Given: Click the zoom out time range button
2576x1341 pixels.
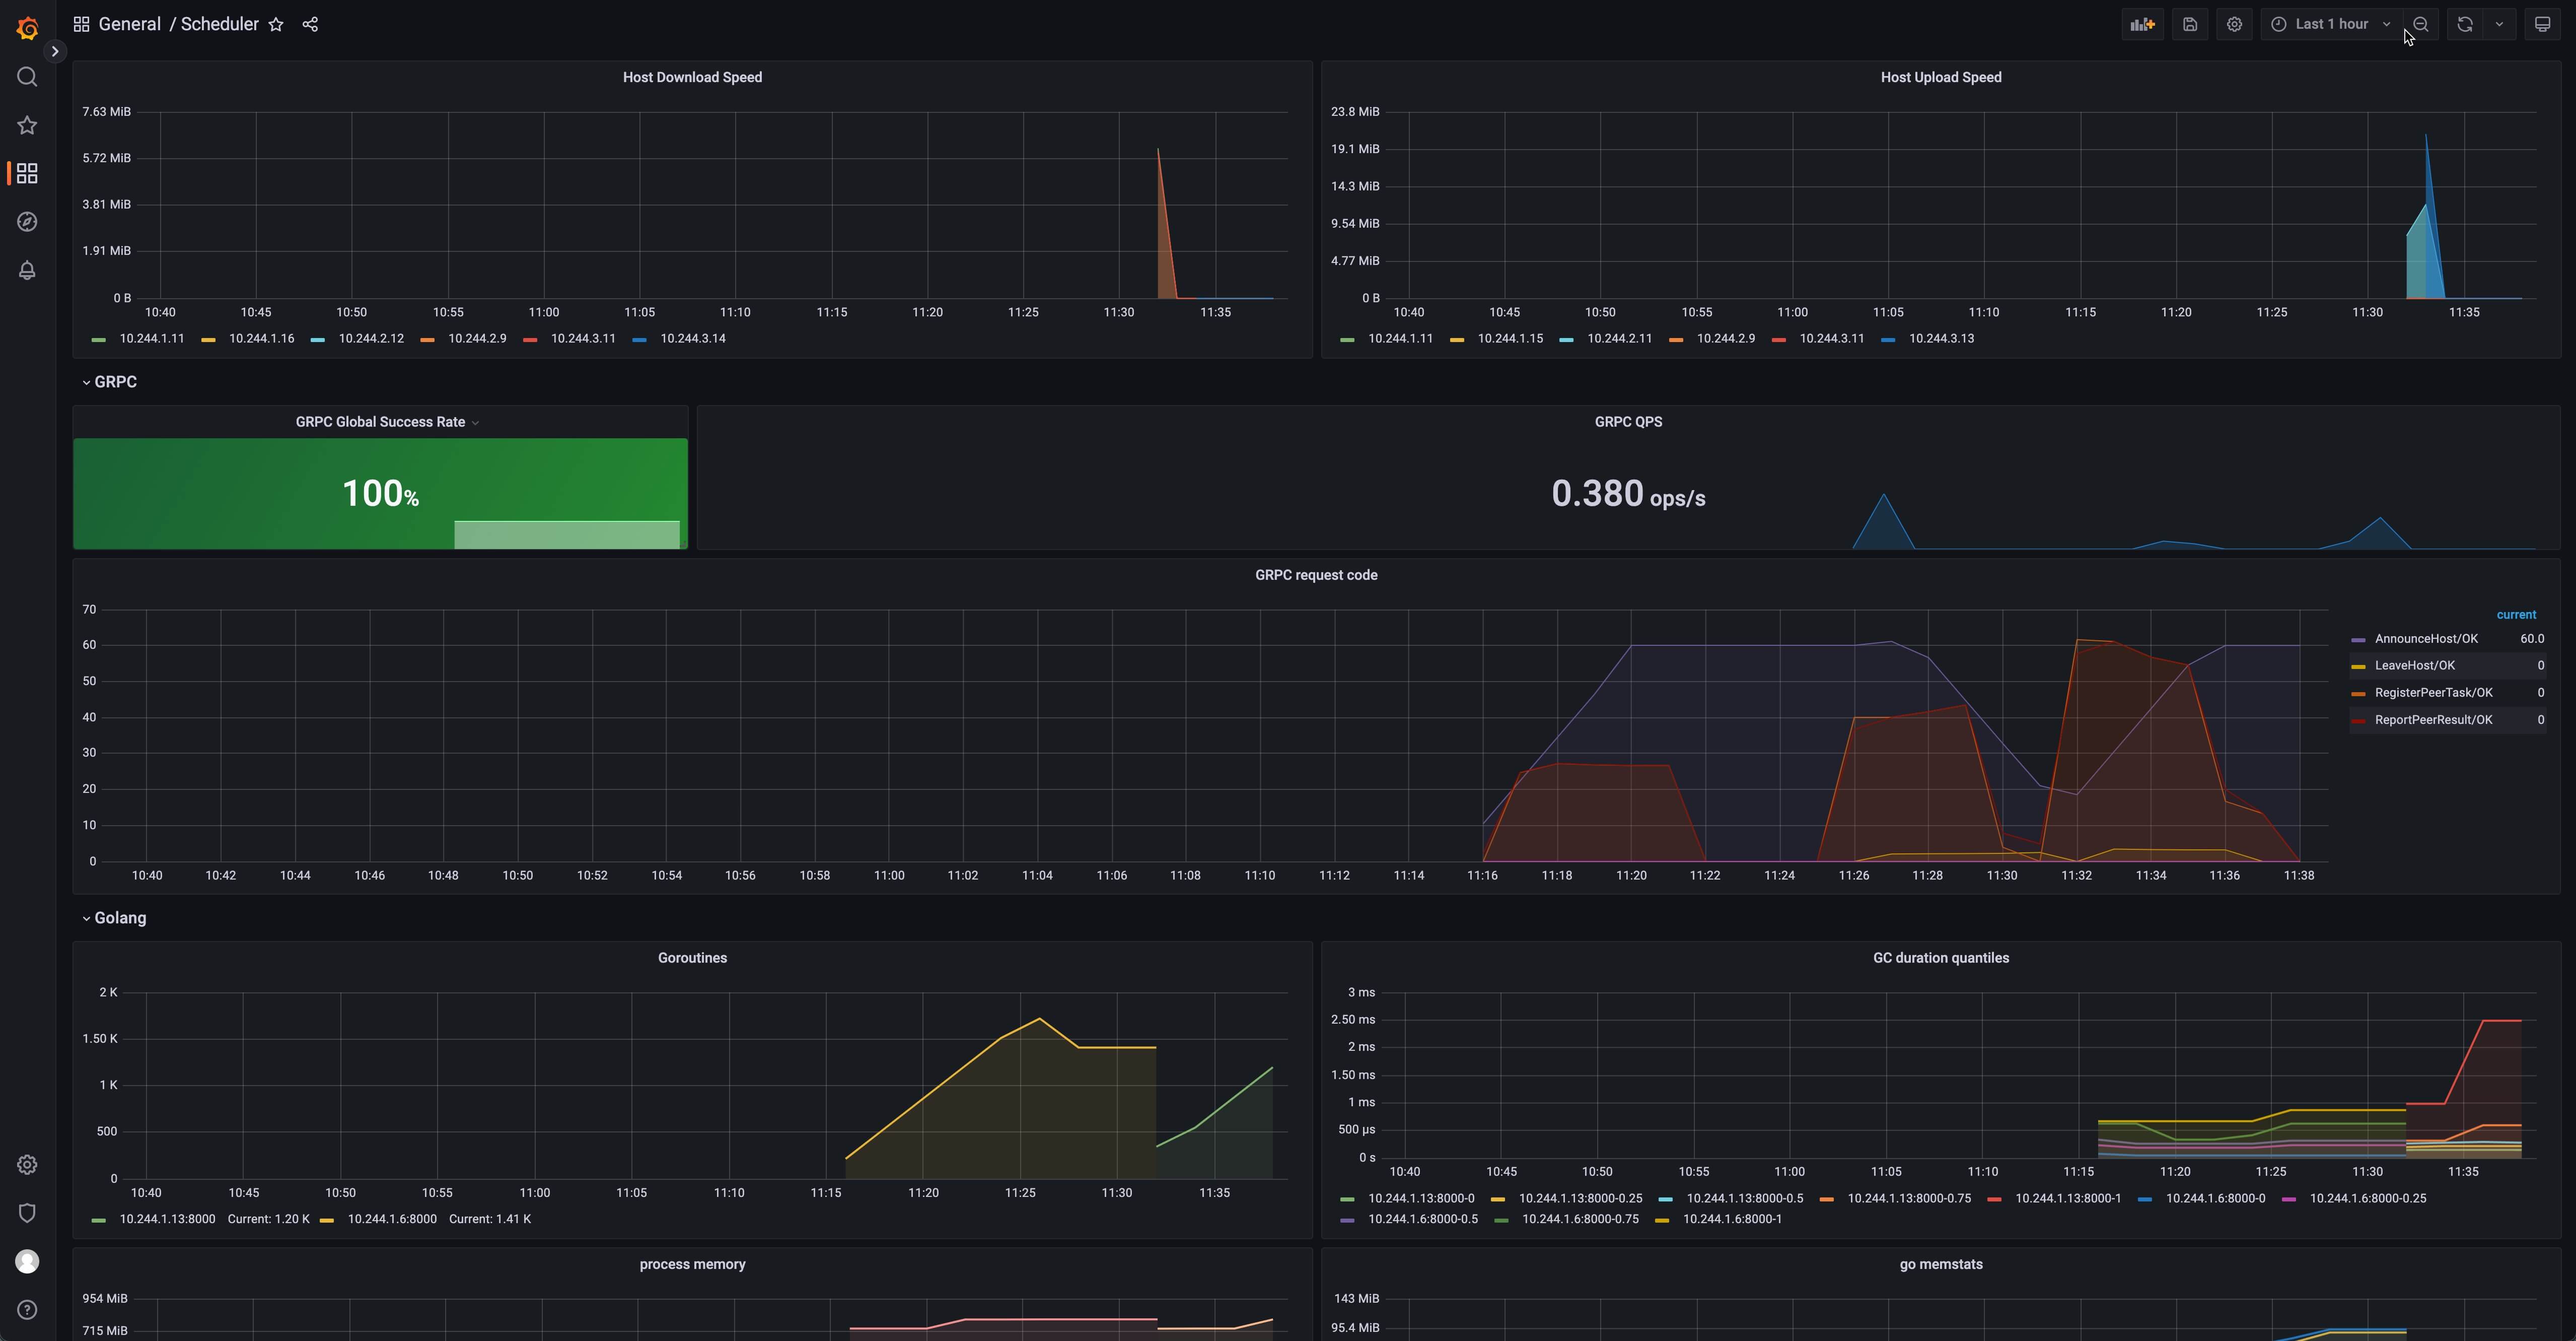Looking at the screenshot, I should point(2421,24).
